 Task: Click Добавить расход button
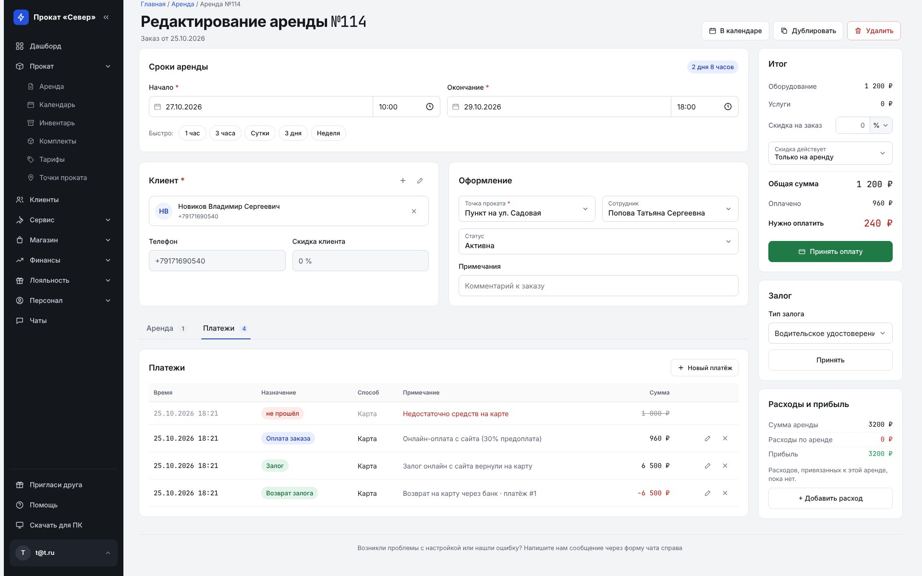point(830,498)
